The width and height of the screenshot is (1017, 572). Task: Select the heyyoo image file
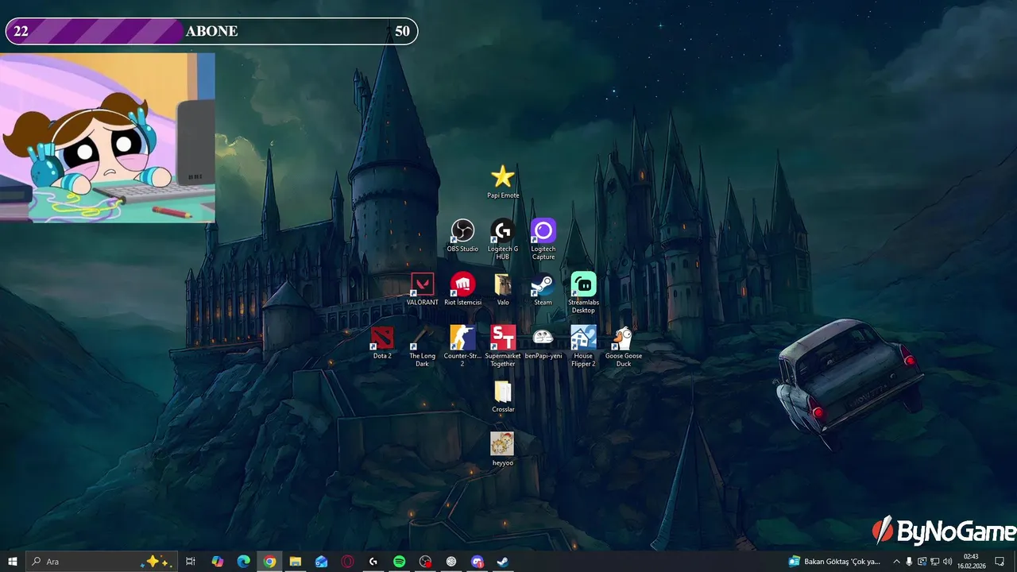502,449
